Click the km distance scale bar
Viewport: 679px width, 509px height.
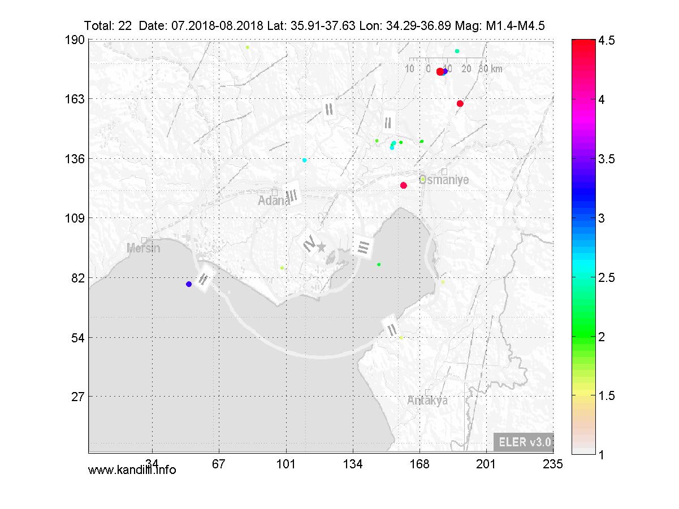click(447, 59)
